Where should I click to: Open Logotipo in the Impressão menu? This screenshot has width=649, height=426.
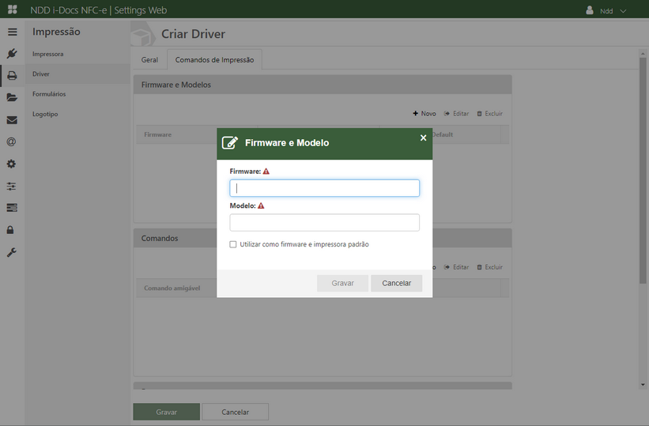pyautogui.click(x=45, y=114)
